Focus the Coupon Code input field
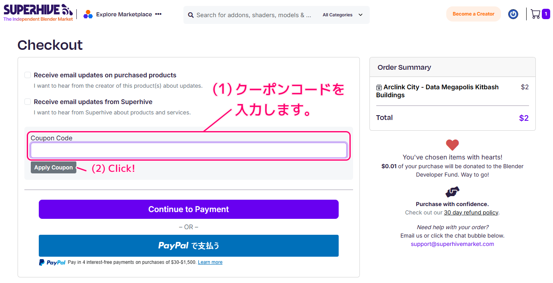553x283 pixels. pos(188,150)
